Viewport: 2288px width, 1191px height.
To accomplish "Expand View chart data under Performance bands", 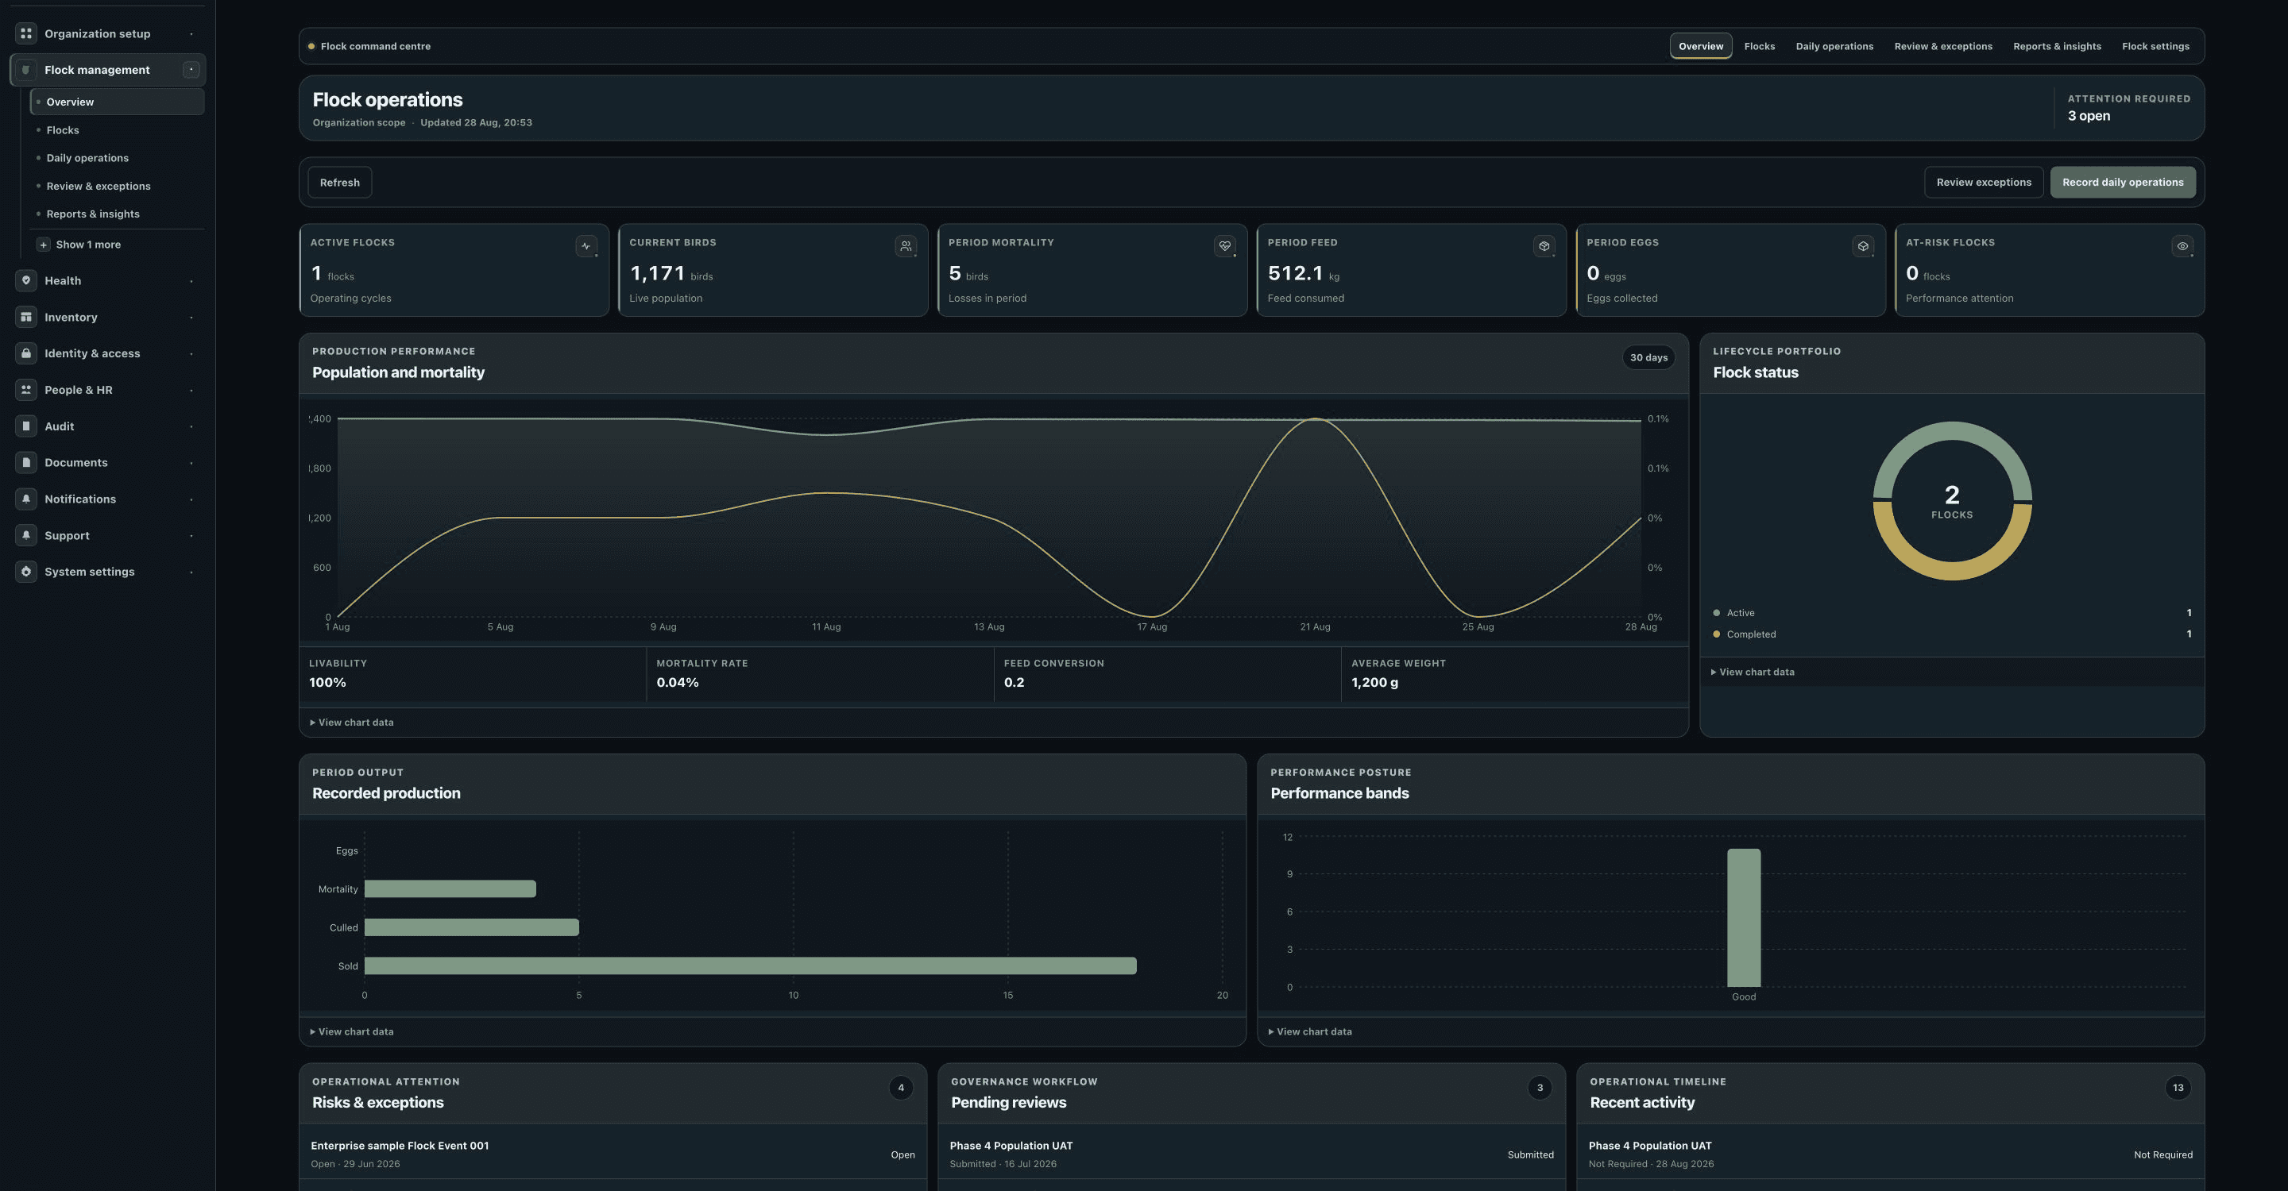I will (1310, 1031).
